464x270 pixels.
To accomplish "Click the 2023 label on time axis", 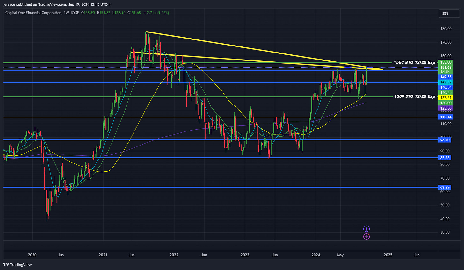I will tap(245, 255).
